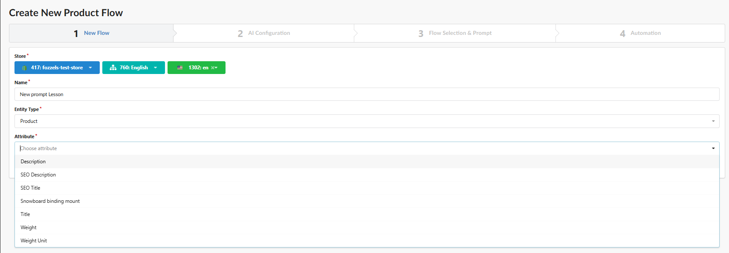The height and width of the screenshot is (253, 729).
Task: Select the SEO Description attribute option
Action: (367, 175)
